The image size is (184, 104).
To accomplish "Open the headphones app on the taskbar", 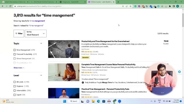I will pos(109,101).
